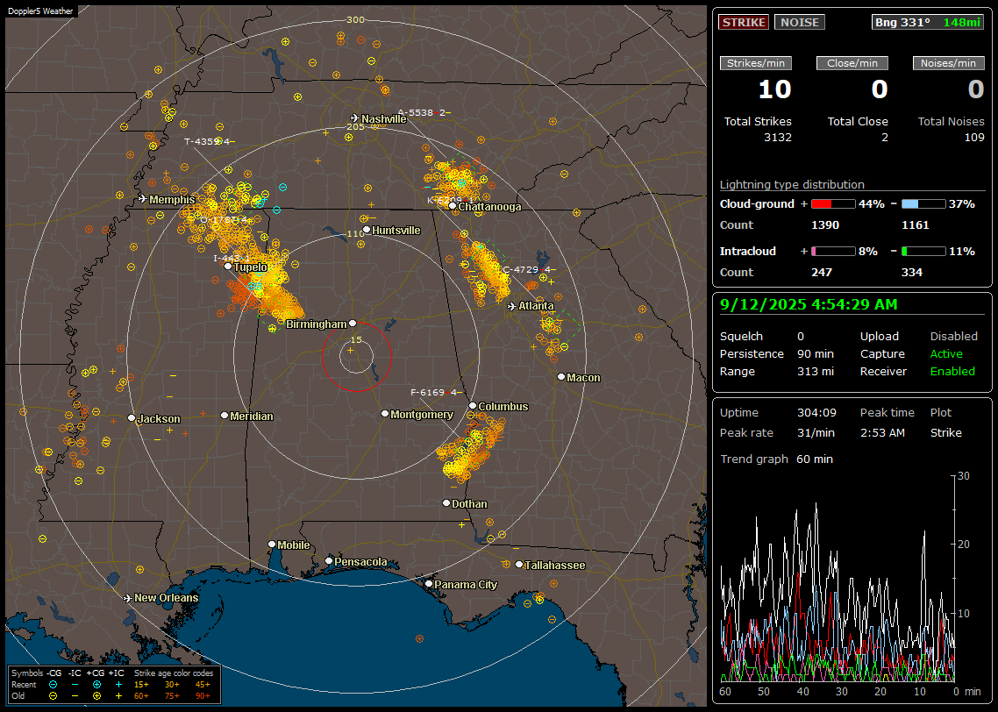This screenshot has width=998, height=712.
Task: Select the Tallahassee city marker dot
Action: coord(519,565)
